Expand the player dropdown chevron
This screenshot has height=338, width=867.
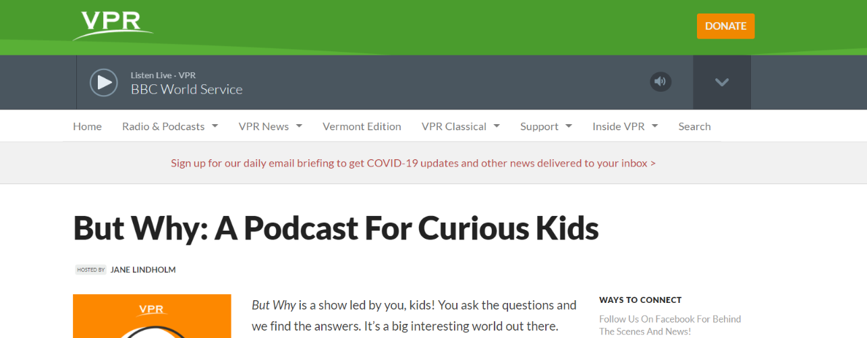pos(722,82)
